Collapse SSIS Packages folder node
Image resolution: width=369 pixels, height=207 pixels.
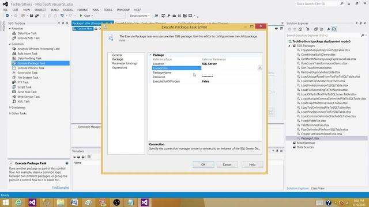[289, 46]
